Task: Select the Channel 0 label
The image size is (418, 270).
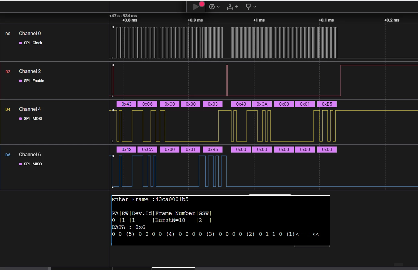Action: click(x=30, y=33)
